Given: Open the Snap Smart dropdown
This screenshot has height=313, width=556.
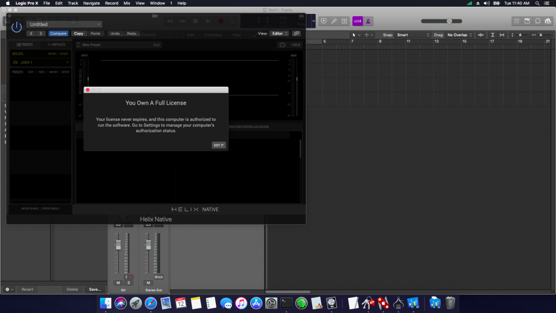Looking at the screenshot, I should pyautogui.click(x=413, y=34).
